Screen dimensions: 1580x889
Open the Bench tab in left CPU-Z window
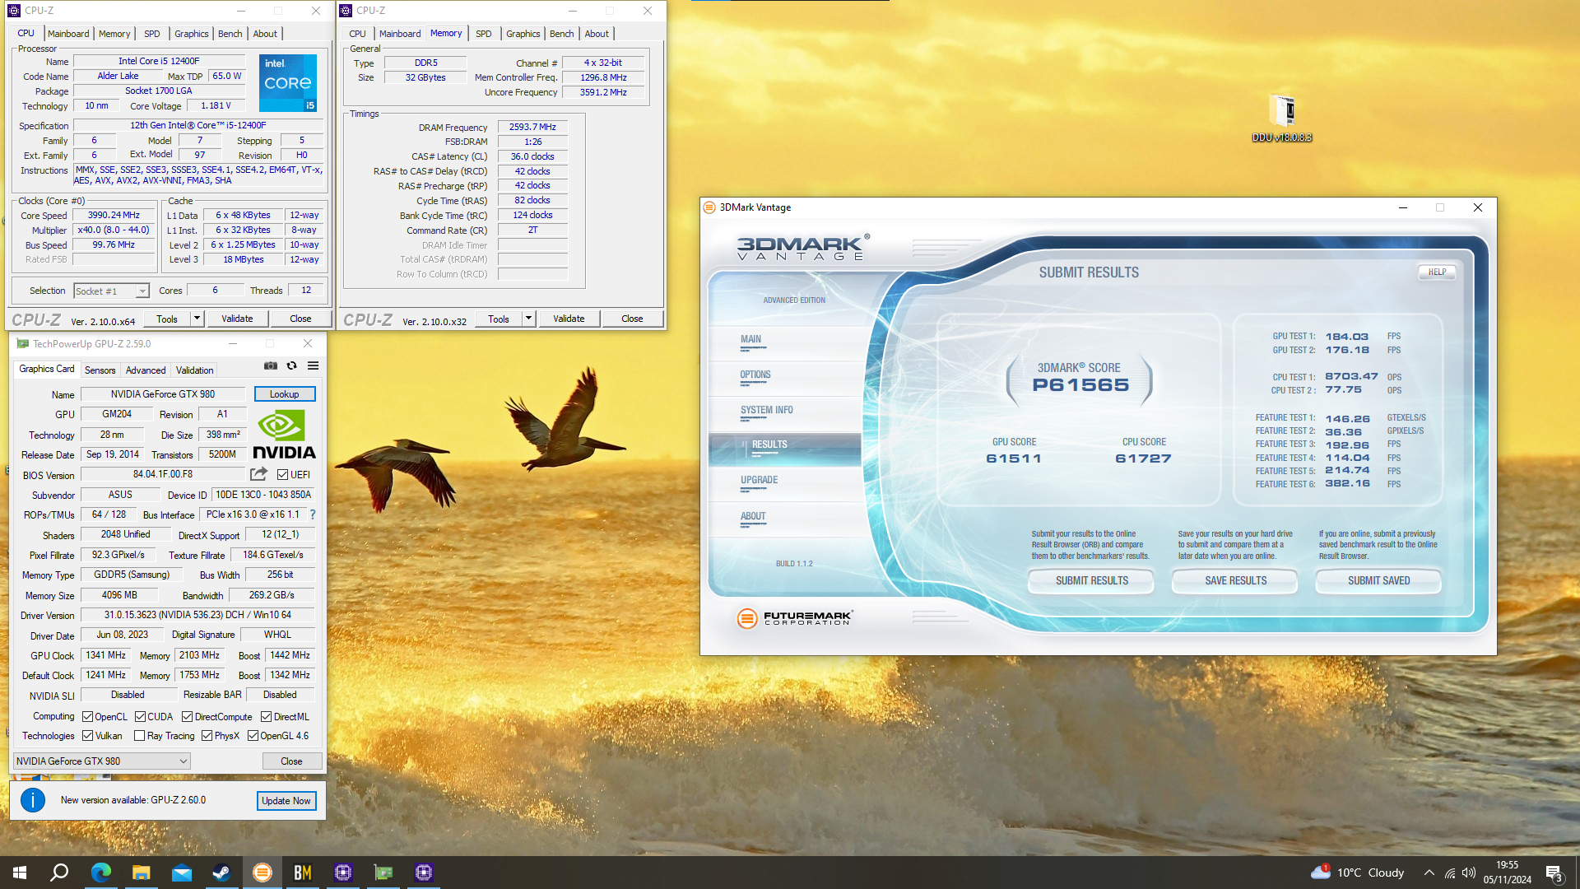click(230, 34)
